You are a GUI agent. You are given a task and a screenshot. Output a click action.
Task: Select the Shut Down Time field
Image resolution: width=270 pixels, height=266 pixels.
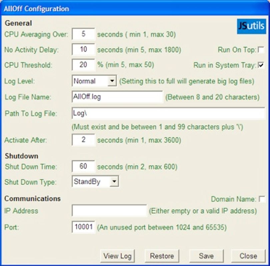tap(83, 166)
